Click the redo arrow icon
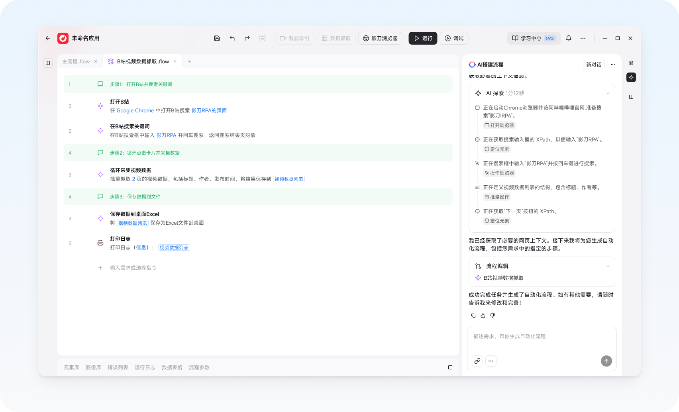 pyautogui.click(x=247, y=38)
